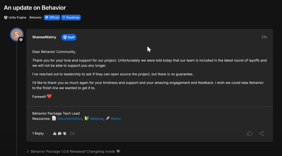
Task: Open the Documentation resource link
Action: coord(70,119)
